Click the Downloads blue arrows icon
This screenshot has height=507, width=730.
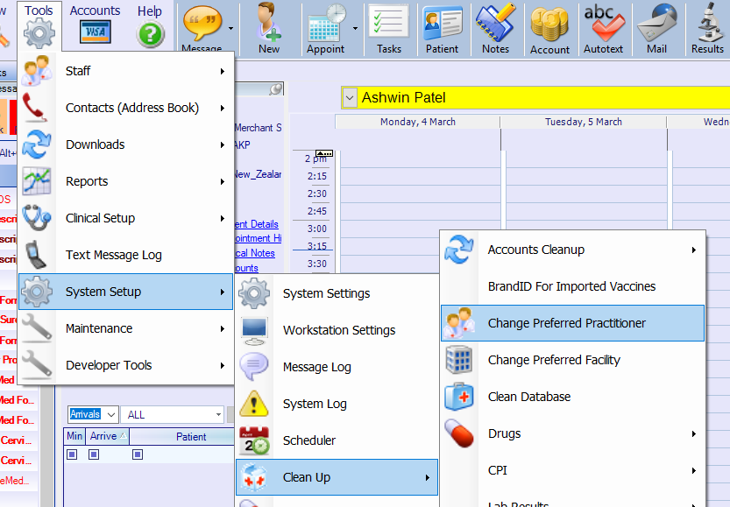tap(37, 144)
